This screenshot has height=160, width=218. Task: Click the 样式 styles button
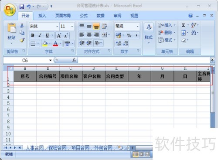[x=149, y=33]
